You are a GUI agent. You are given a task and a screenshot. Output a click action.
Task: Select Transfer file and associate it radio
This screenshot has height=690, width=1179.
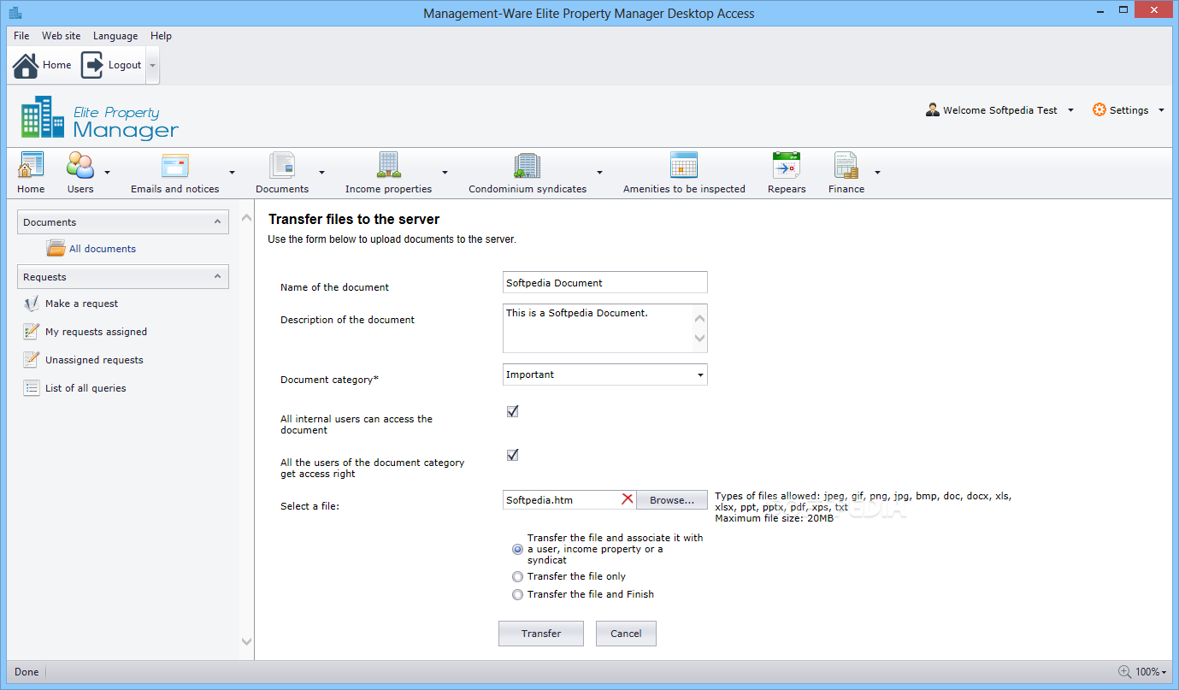point(517,549)
